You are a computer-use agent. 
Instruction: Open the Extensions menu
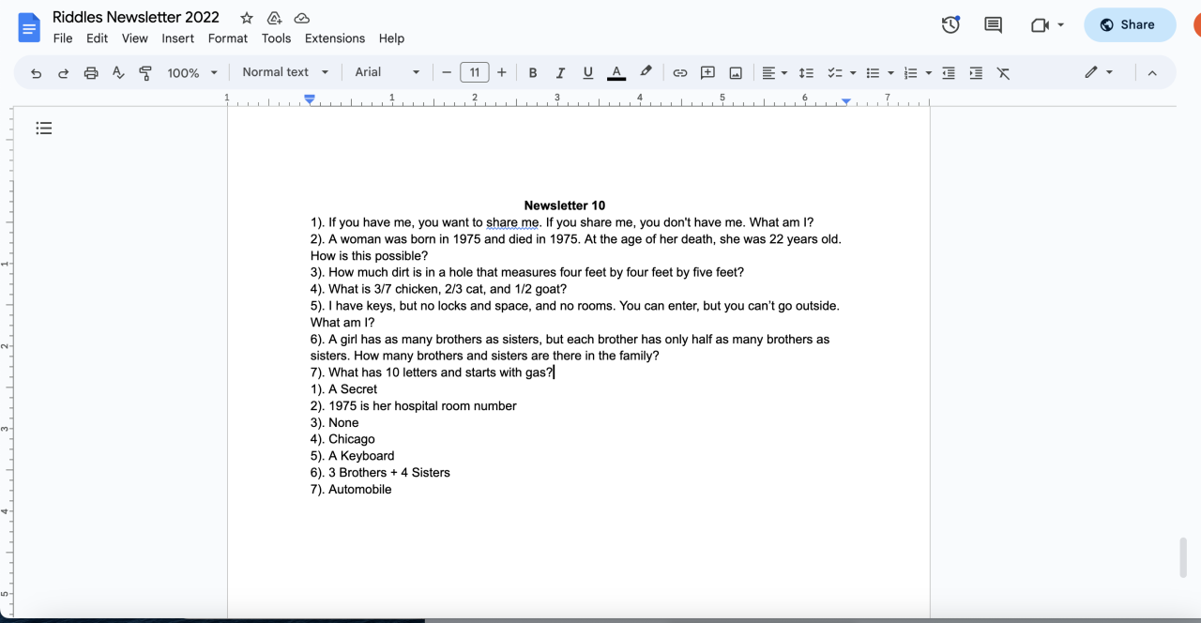(335, 38)
